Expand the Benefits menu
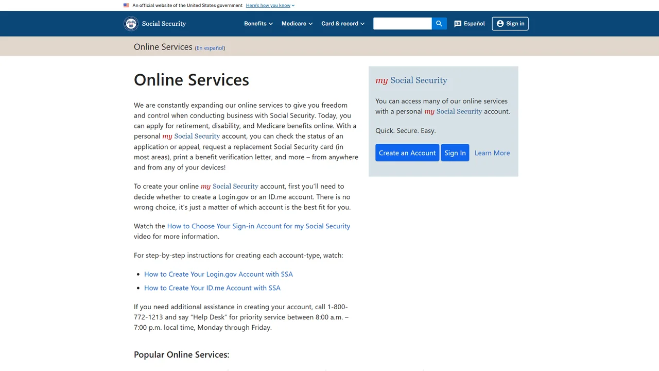This screenshot has height=371, width=659. click(258, 24)
